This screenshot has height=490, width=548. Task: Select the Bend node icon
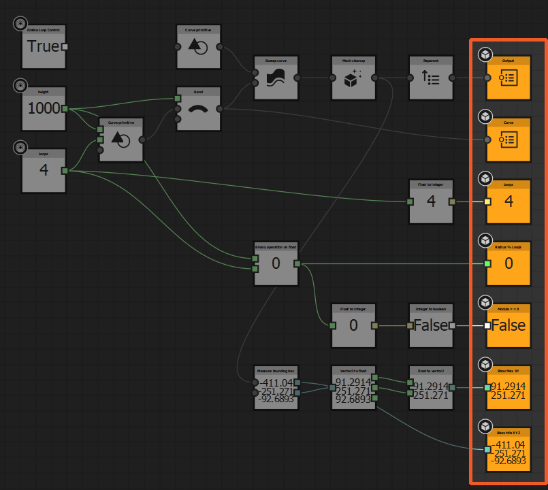198,108
